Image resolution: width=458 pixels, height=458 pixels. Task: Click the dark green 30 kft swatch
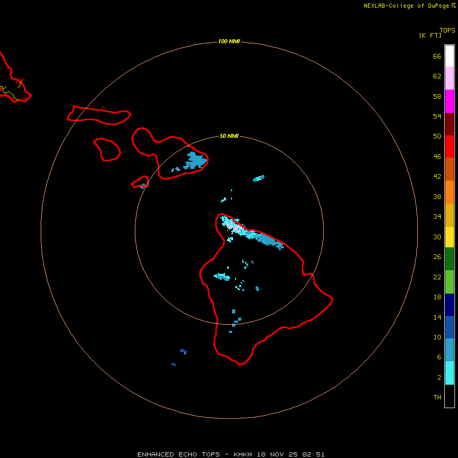(449, 259)
